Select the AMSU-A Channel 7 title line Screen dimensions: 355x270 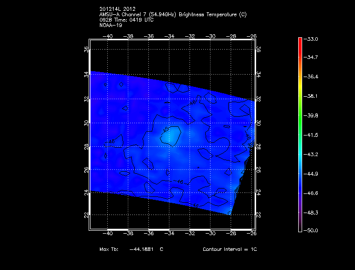point(172,14)
